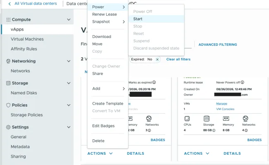The width and height of the screenshot is (269, 165).
Task: Click info icon next to Never Powers off
Action: point(242,82)
